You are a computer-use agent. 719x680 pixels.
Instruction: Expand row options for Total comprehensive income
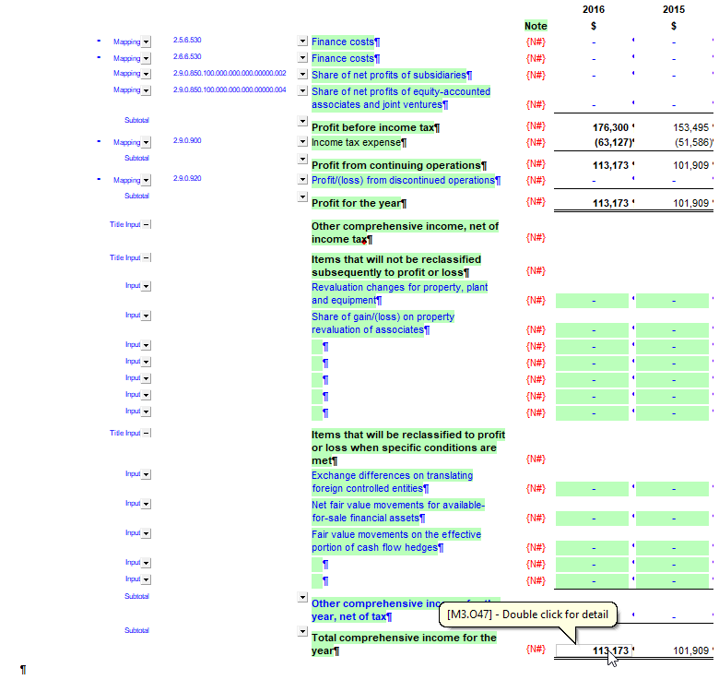coord(302,631)
